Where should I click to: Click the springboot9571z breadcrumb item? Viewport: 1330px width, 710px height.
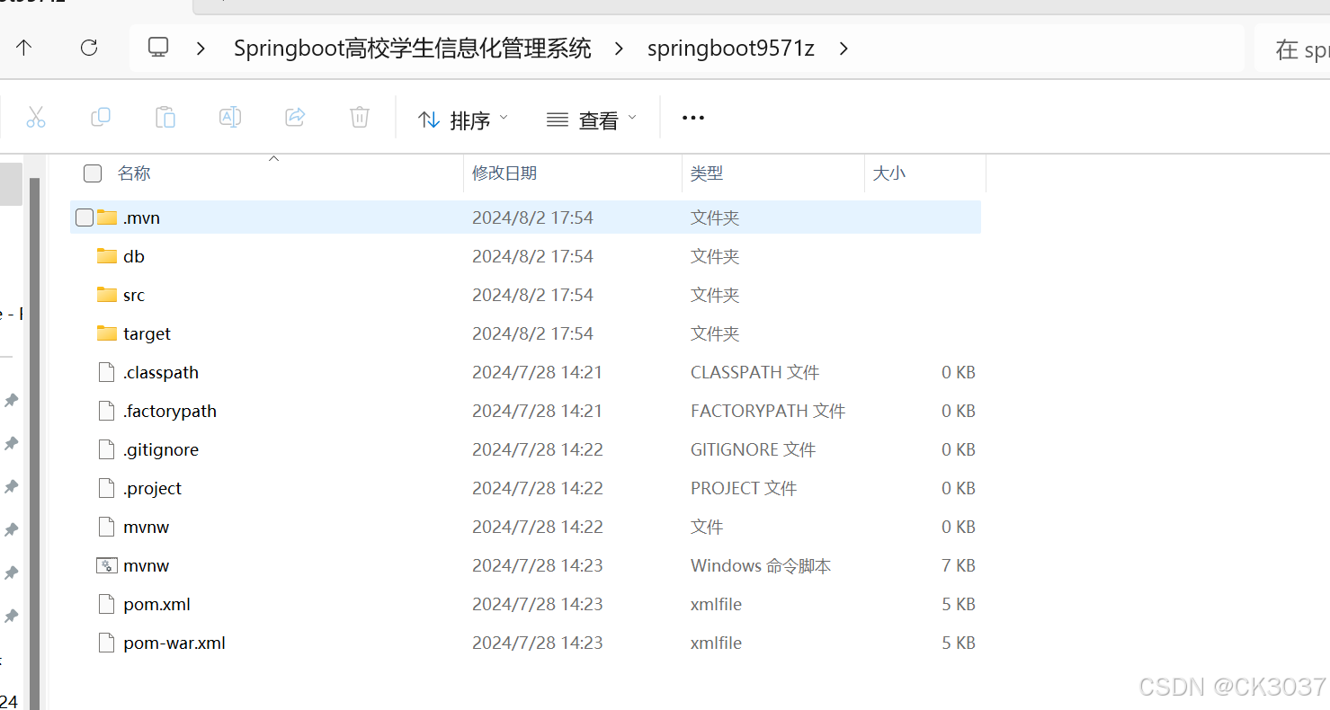point(730,48)
